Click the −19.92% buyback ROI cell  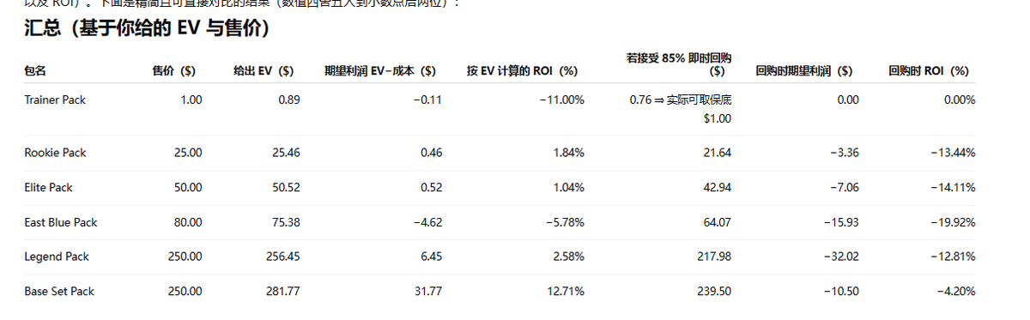953,222
